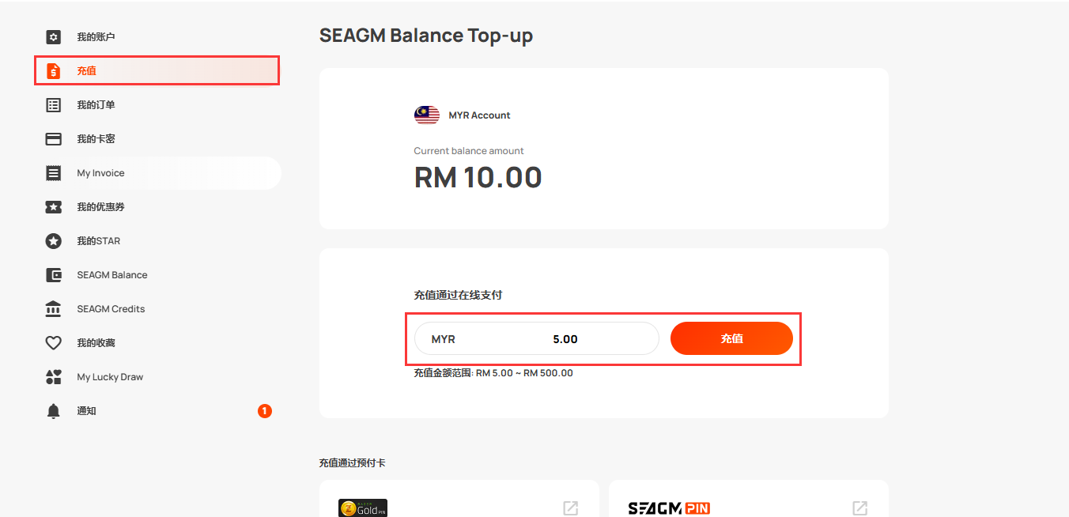Click the MYR amount input field
1069x517 pixels.
(x=537, y=338)
